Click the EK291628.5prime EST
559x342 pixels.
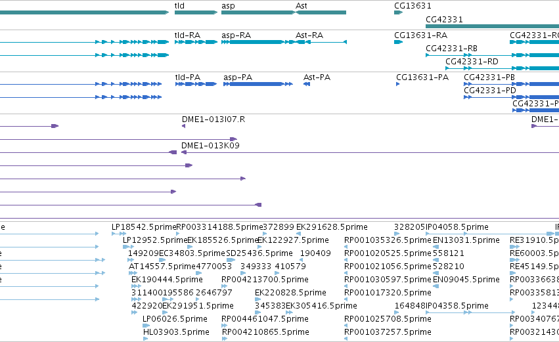(298, 234)
